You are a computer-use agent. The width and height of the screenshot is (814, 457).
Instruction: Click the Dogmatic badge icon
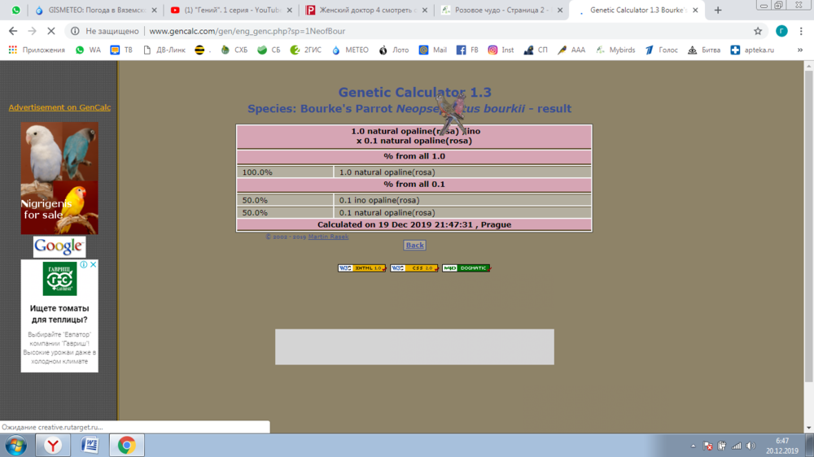click(466, 268)
